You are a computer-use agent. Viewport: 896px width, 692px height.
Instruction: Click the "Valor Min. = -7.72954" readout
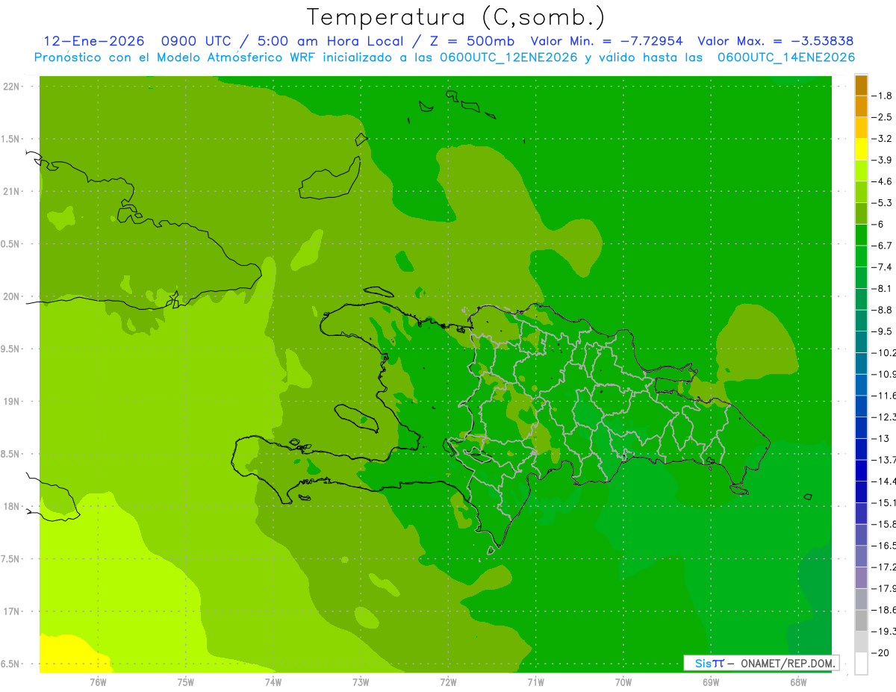click(x=606, y=41)
